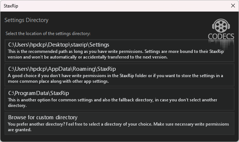The height and width of the screenshot is (142, 239).
Task: Pick the C:\ProgramData\StaxRip directory option
Action: (119, 99)
